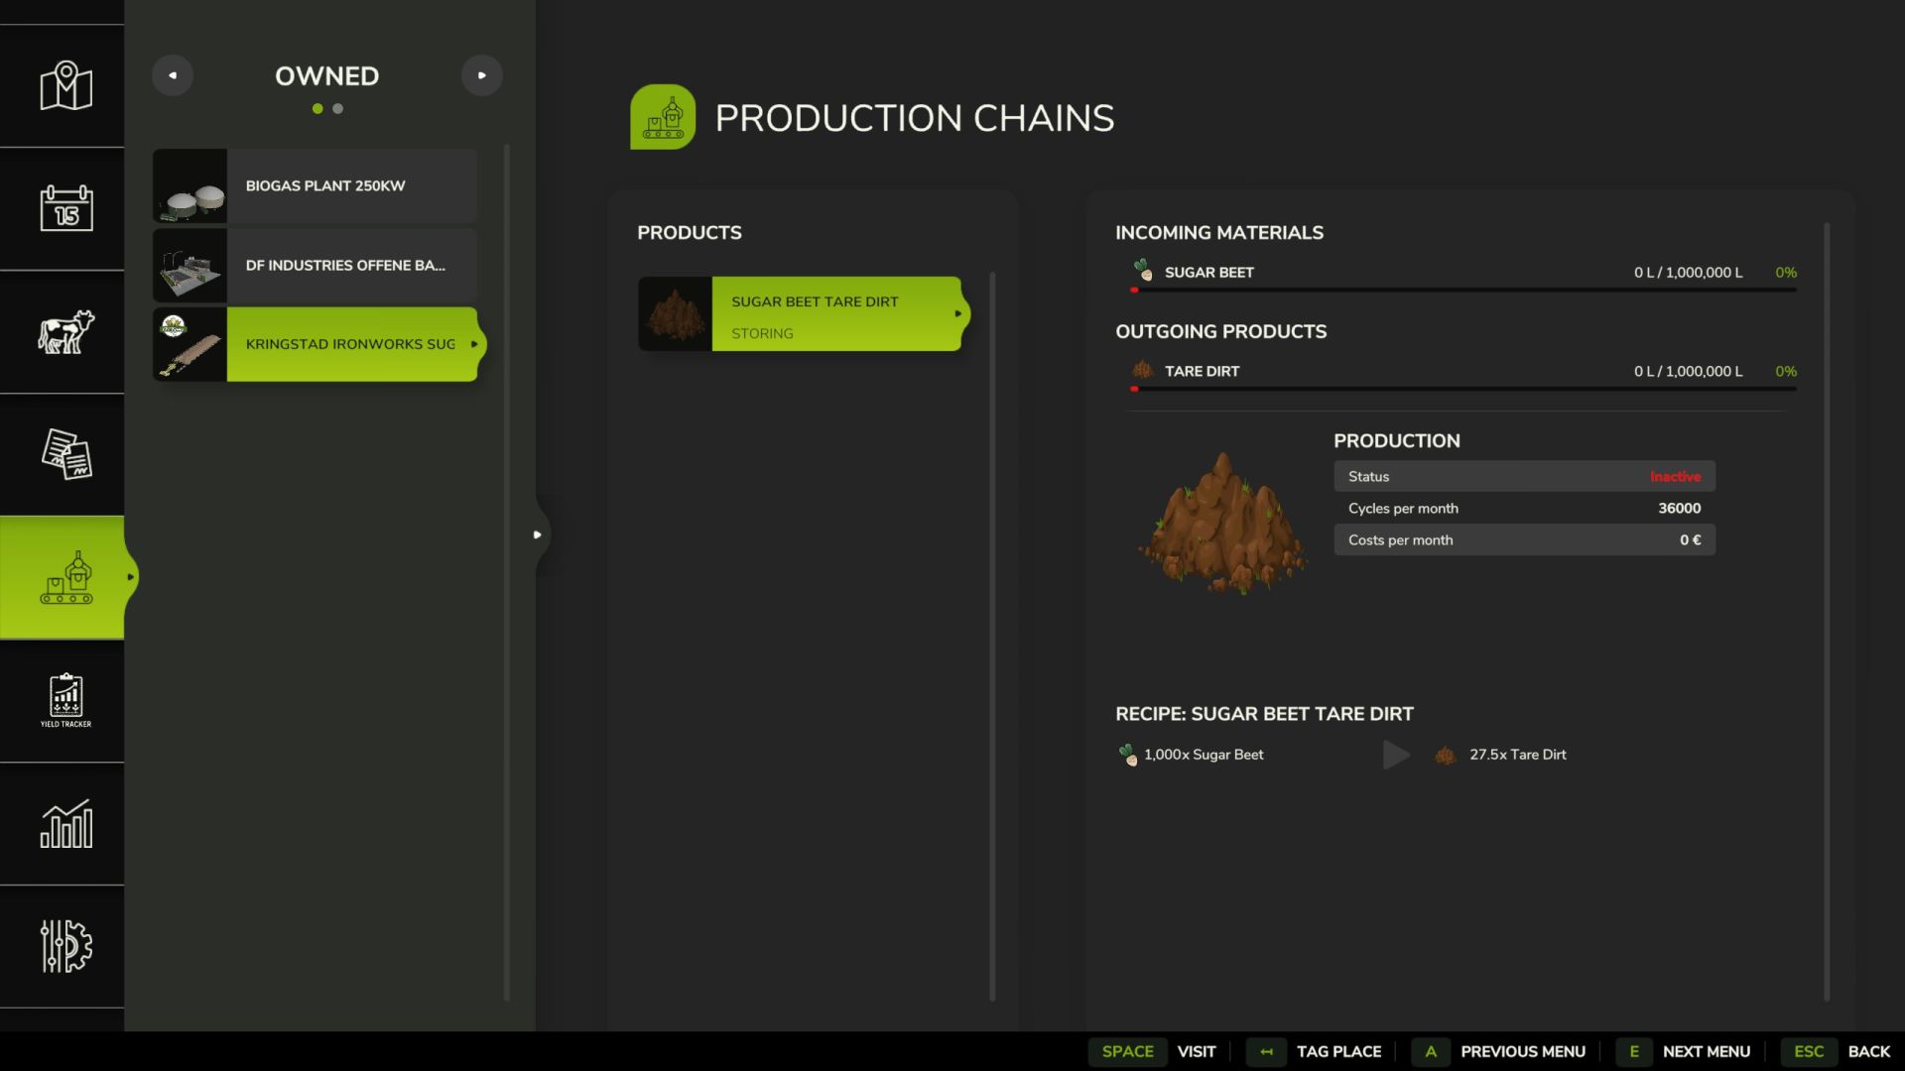The width and height of the screenshot is (1905, 1071).
Task: Click the sugar beet icon in recipe
Action: 1128,755
